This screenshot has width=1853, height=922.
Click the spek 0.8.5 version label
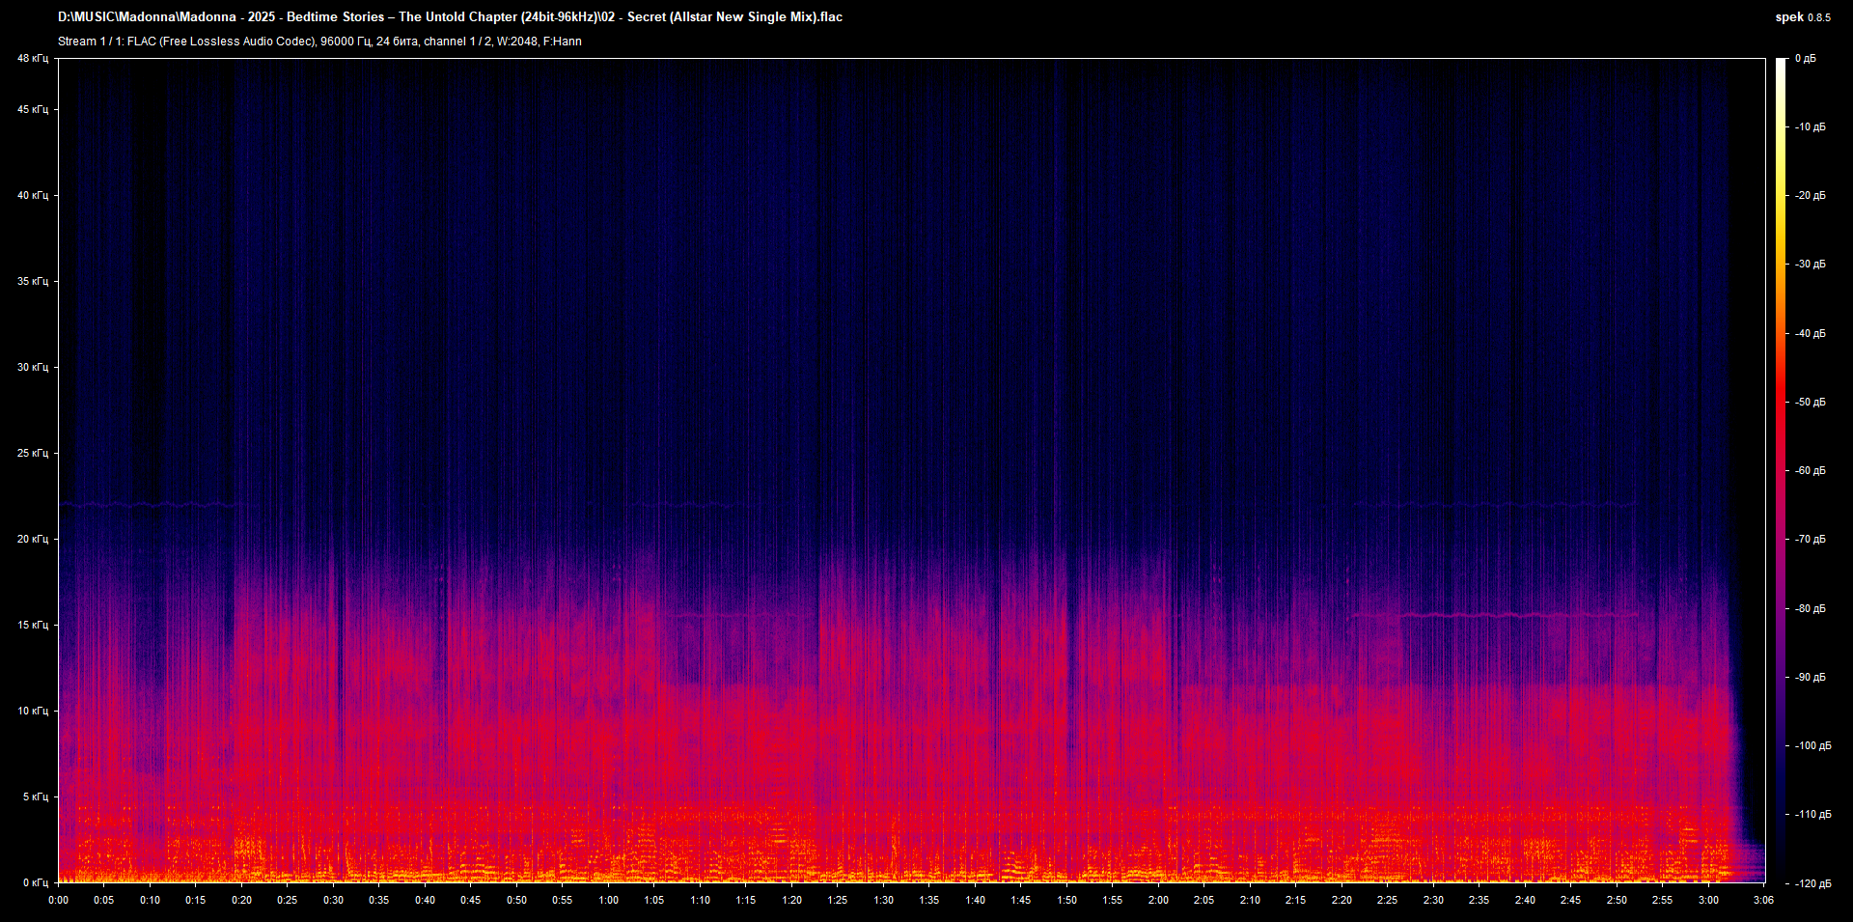click(x=1802, y=17)
